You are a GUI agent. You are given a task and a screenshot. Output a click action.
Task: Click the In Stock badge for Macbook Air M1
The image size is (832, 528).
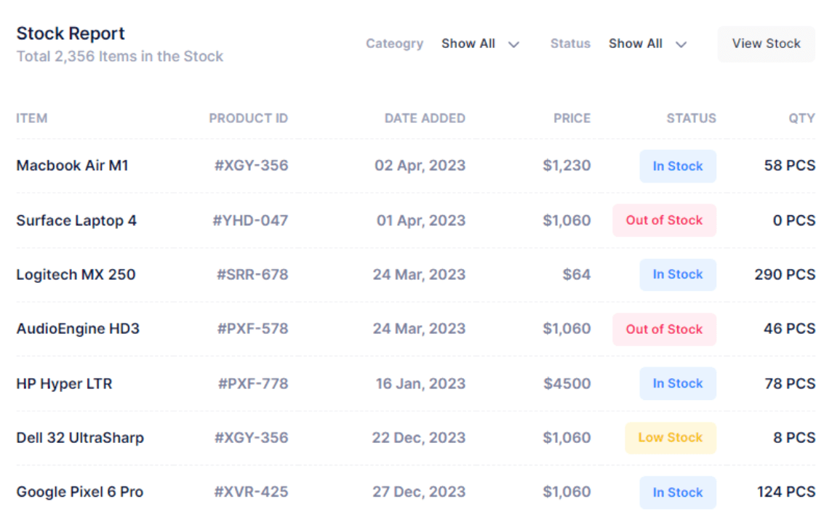678,166
